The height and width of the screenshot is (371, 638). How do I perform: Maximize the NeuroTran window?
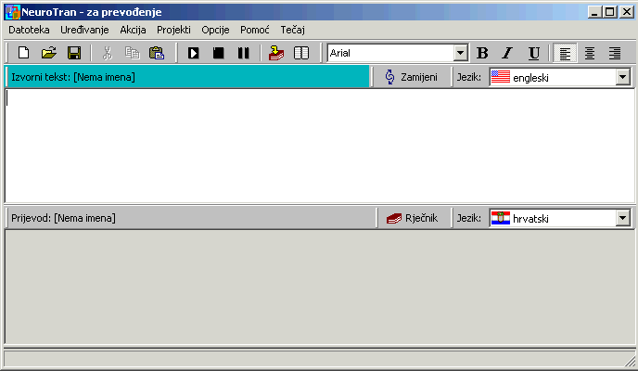[610, 12]
